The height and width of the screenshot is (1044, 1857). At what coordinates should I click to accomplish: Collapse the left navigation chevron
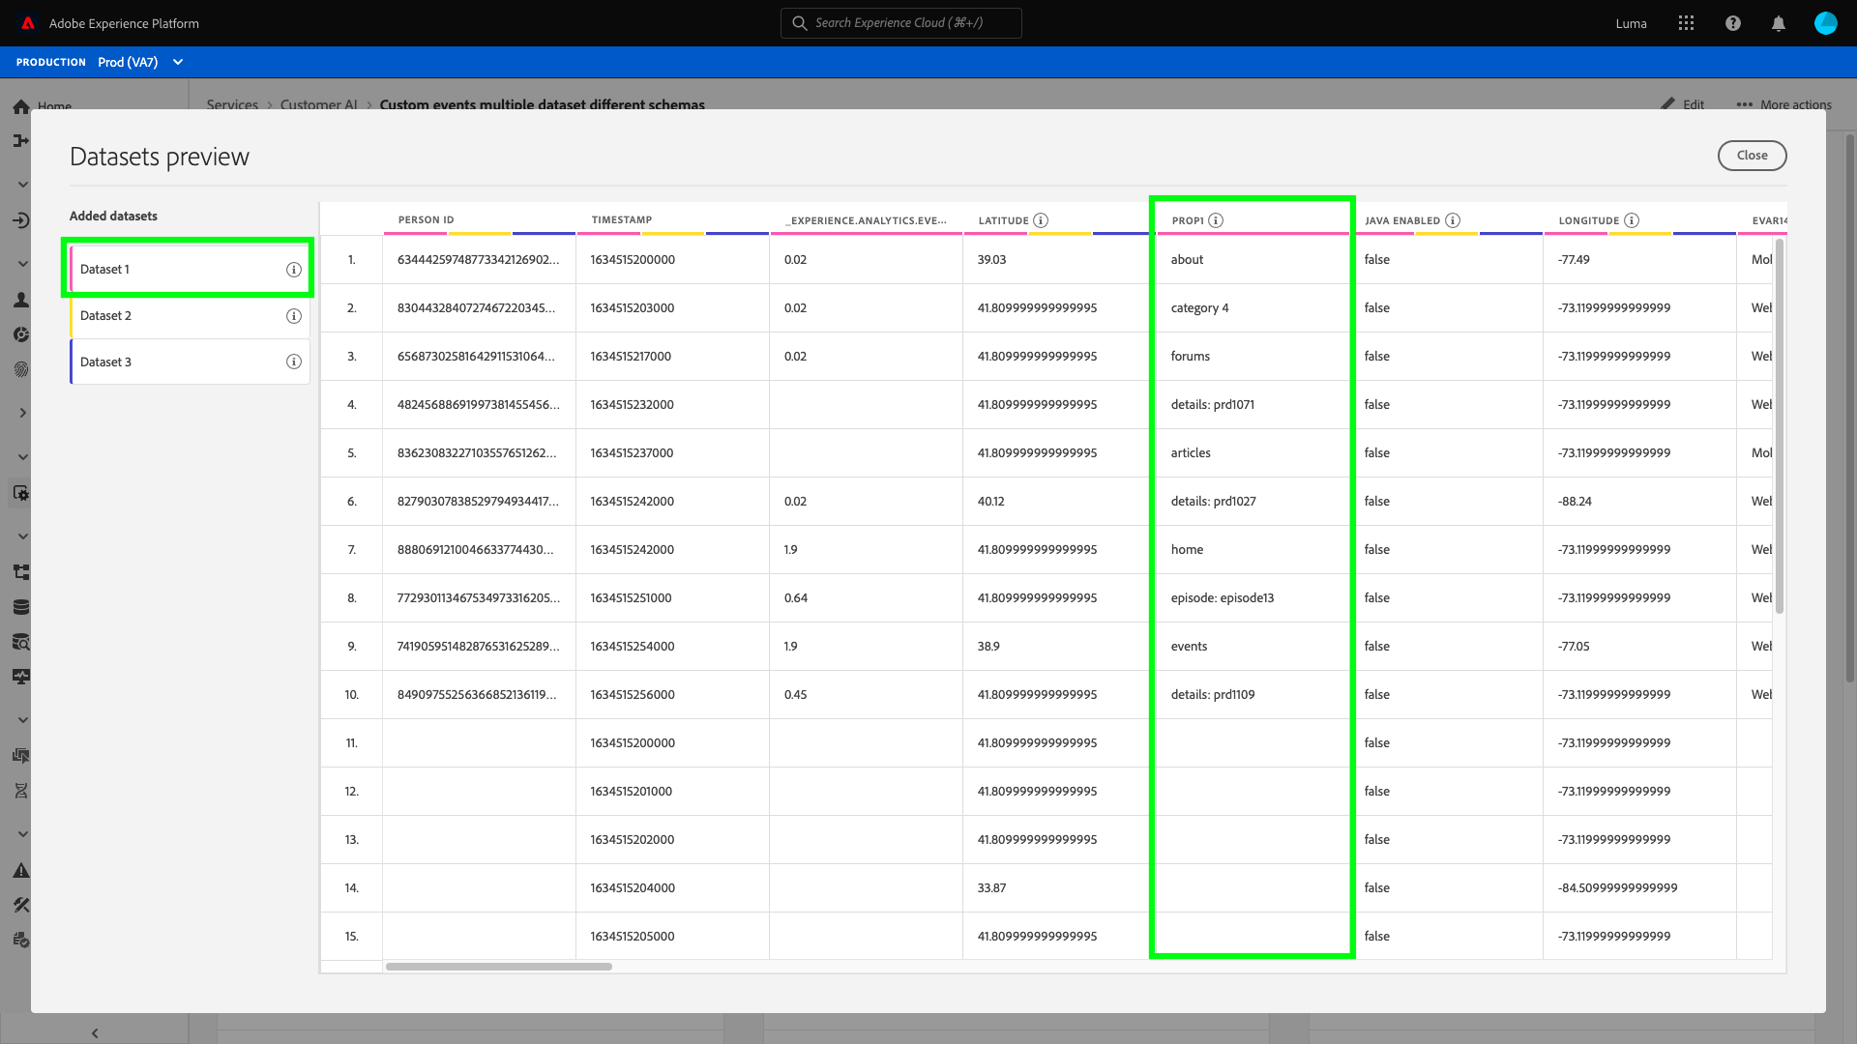(x=95, y=1032)
